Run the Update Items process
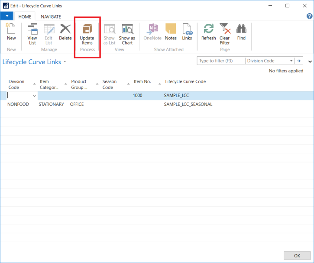 tap(87, 34)
